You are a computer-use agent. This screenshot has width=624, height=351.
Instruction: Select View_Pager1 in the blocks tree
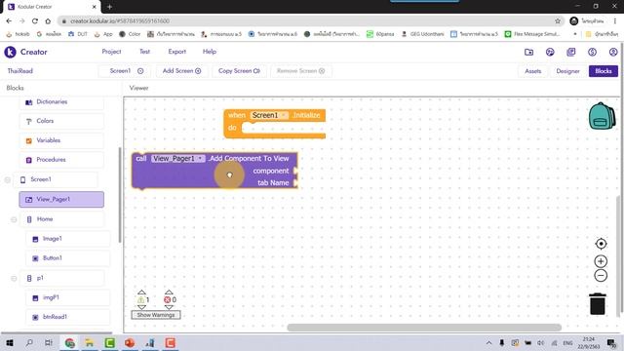click(61, 199)
